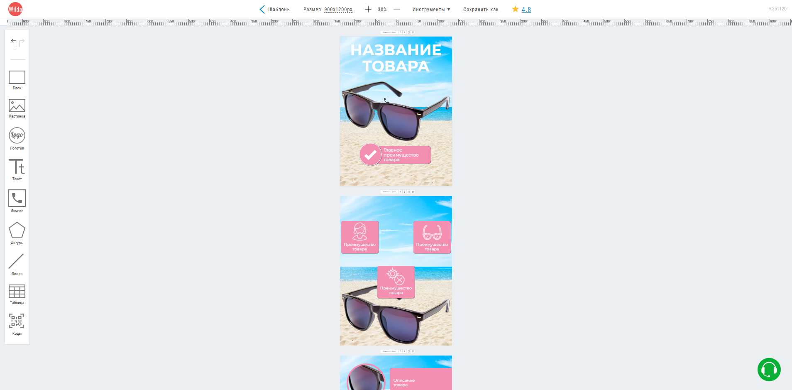Select the Преимущество товара text under the sun icon

[x=396, y=290]
